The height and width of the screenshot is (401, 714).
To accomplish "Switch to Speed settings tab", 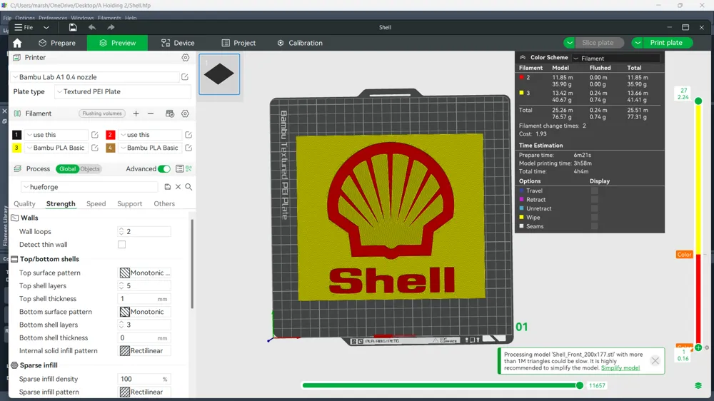I will [x=96, y=204].
